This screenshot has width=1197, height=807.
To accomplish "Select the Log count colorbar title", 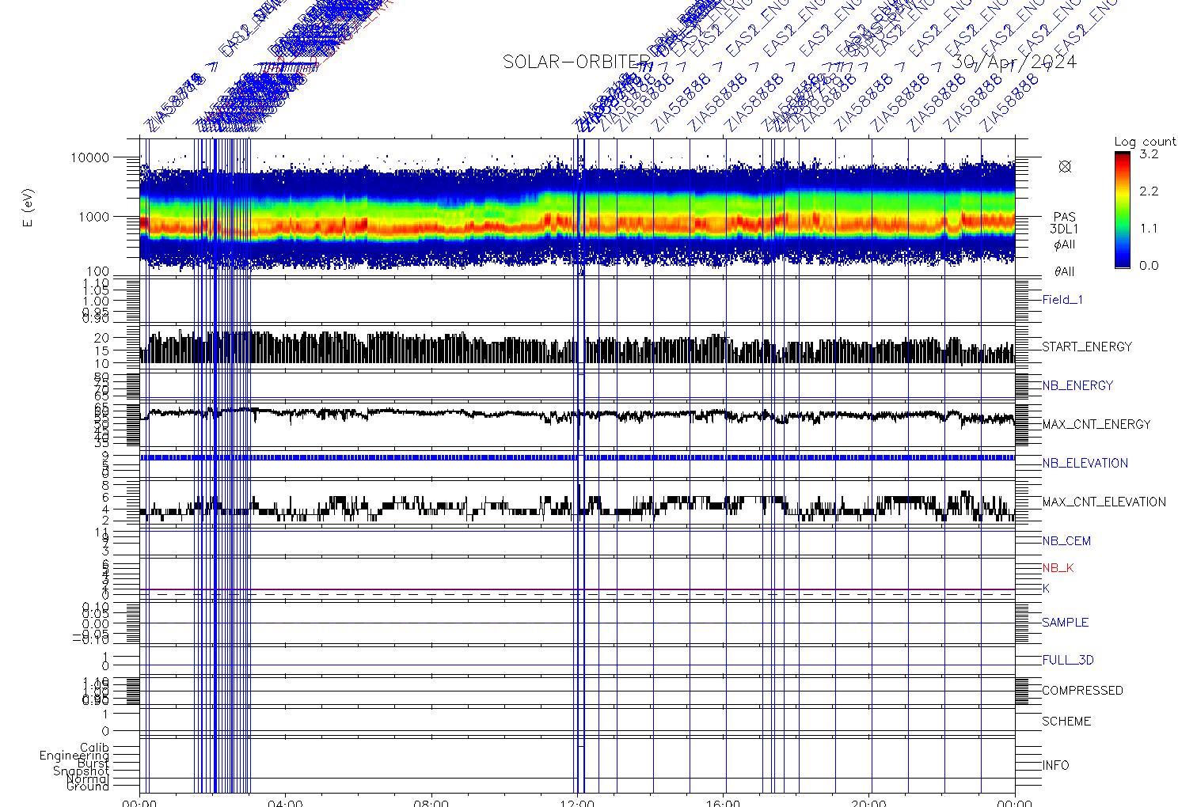I will [1145, 142].
